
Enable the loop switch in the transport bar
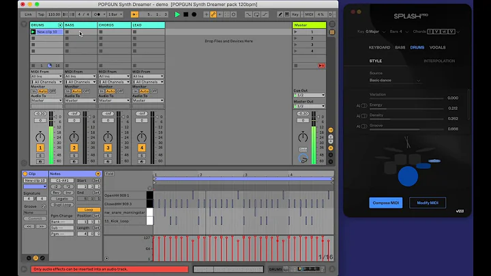pyautogui.click(x=257, y=14)
